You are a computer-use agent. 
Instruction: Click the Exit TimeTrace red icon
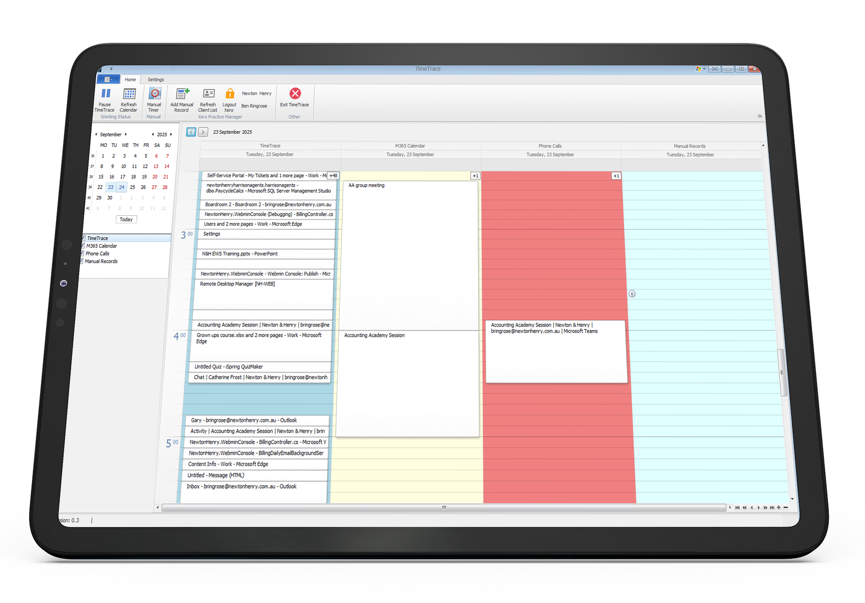click(x=295, y=94)
